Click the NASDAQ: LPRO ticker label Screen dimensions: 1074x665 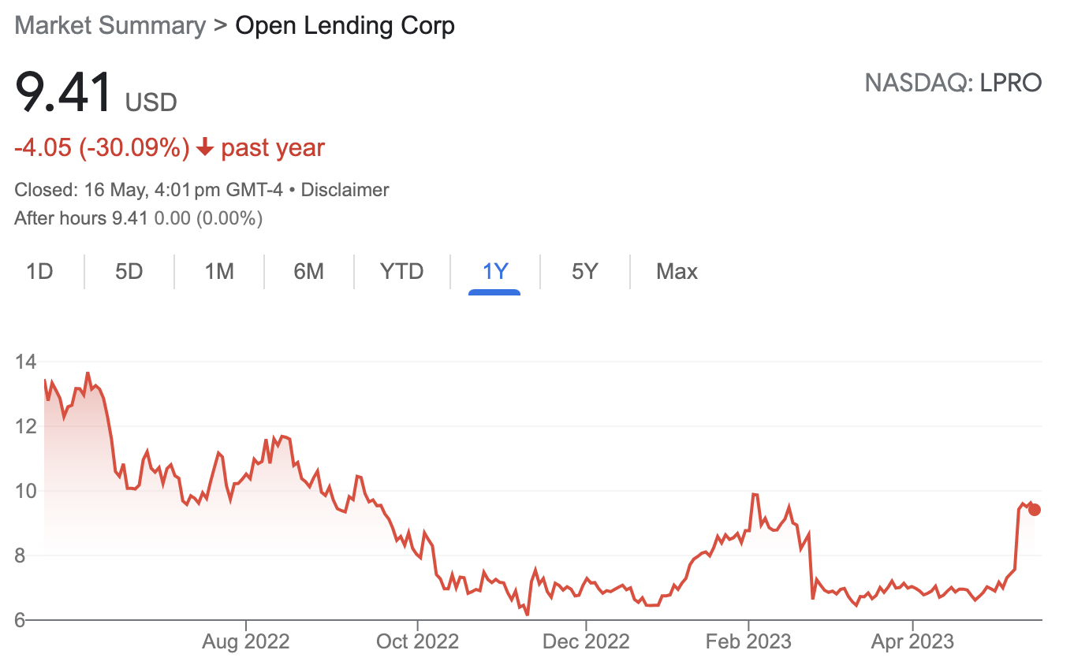pos(953,83)
